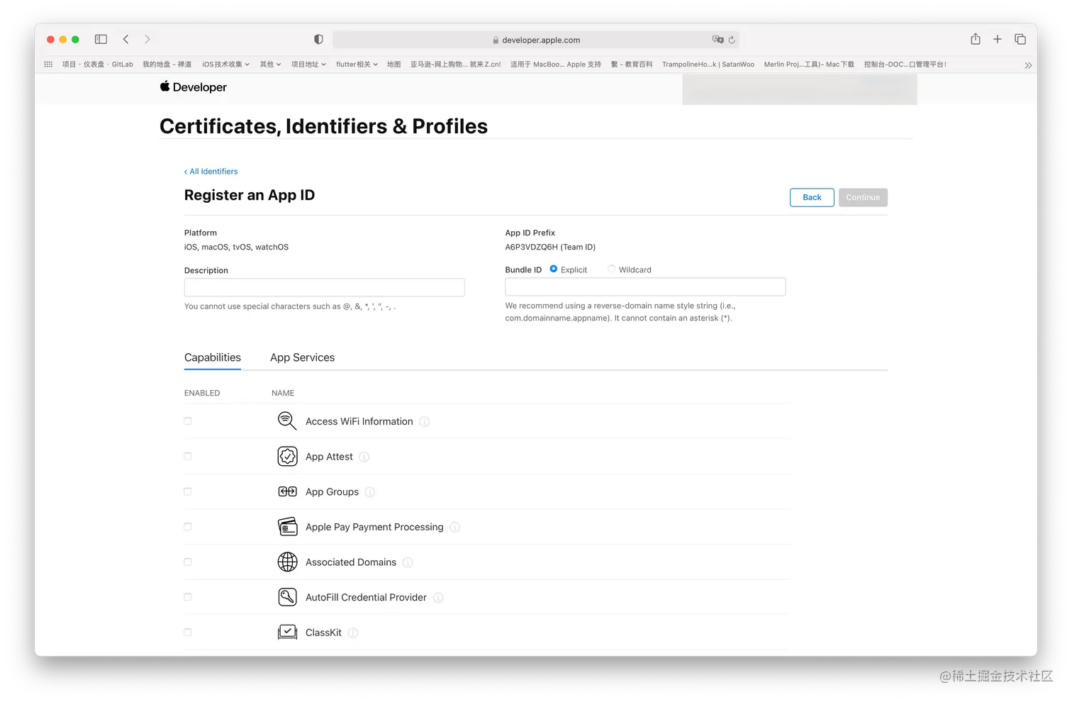Image resolution: width=1072 pixels, height=702 pixels.
Task: Open 教育百科 bookmark
Action: (x=631, y=65)
